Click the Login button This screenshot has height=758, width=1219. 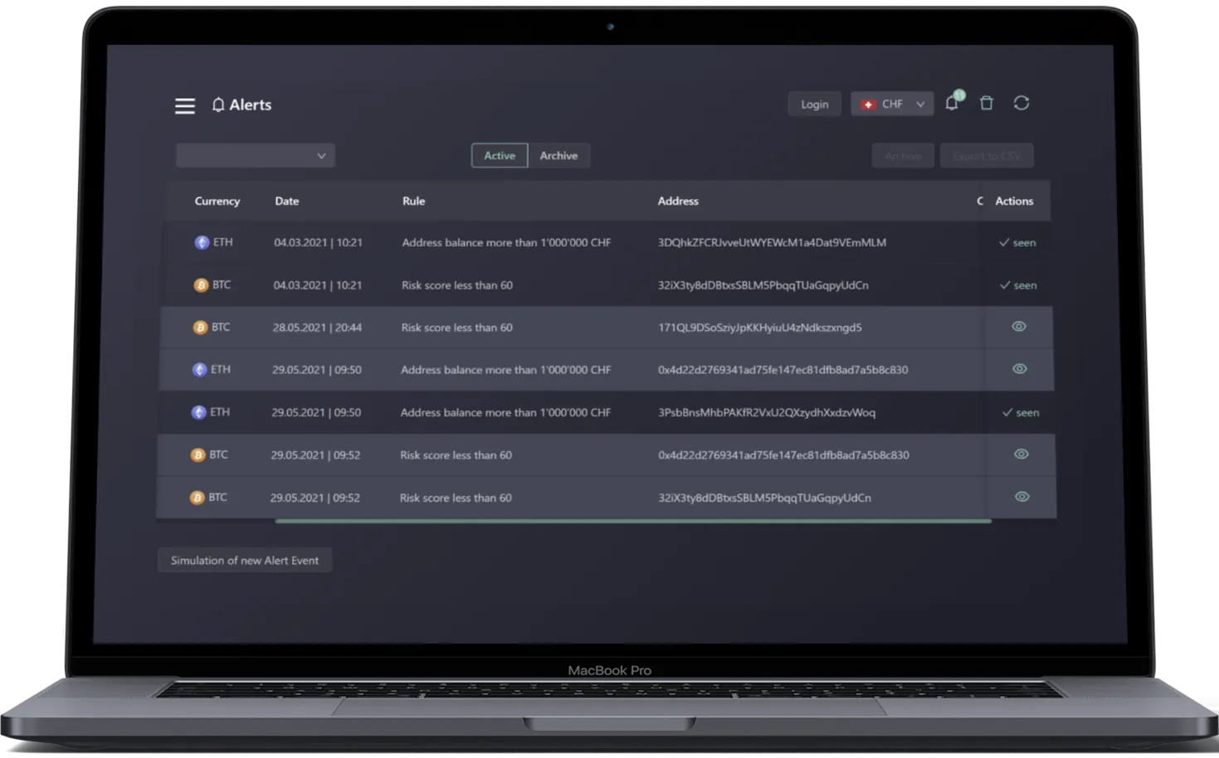point(814,104)
